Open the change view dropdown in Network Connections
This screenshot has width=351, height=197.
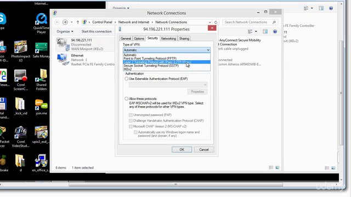(256, 32)
